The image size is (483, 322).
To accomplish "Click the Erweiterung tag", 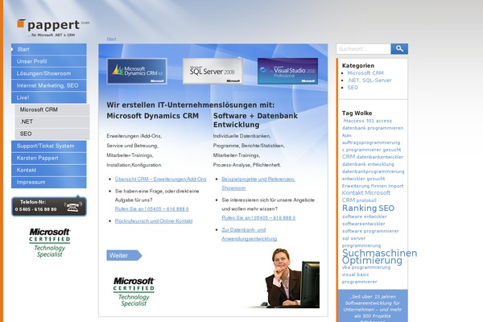I will pyautogui.click(x=356, y=186).
